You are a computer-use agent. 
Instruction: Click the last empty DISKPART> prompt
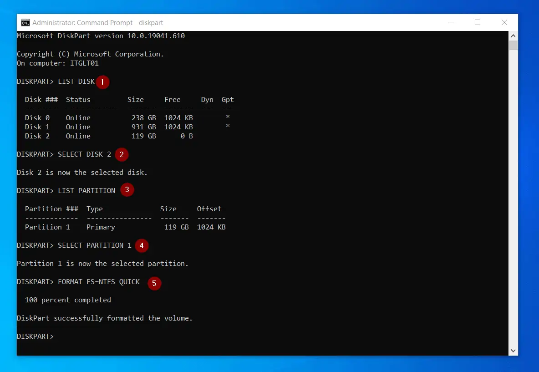point(36,336)
